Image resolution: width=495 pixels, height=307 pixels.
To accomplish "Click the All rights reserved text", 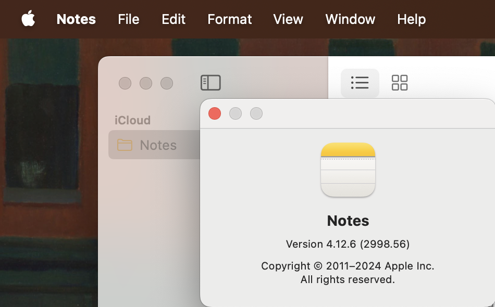I will [348, 279].
